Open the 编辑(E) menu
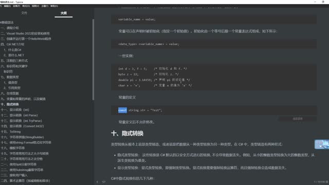Image resolution: width=329 pixels, height=185 pixels. point(7,6)
